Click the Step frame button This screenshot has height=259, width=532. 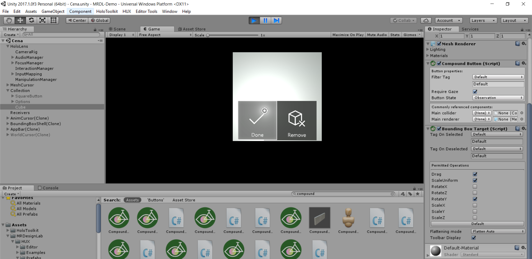coord(276,20)
